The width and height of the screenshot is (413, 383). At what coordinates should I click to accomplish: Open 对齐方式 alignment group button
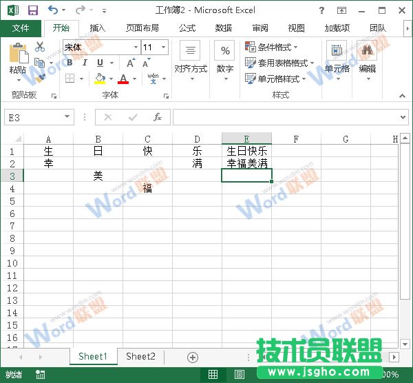[x=191, y=61]
